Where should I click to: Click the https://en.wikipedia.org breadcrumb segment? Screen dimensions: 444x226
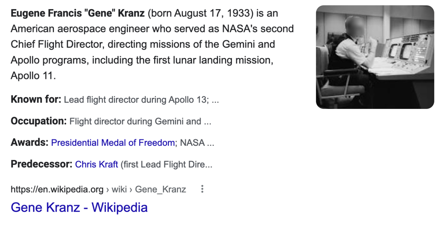(57, 189)
